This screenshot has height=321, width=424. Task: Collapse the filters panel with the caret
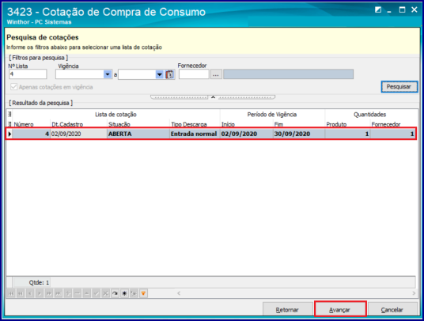coord(213,97)
